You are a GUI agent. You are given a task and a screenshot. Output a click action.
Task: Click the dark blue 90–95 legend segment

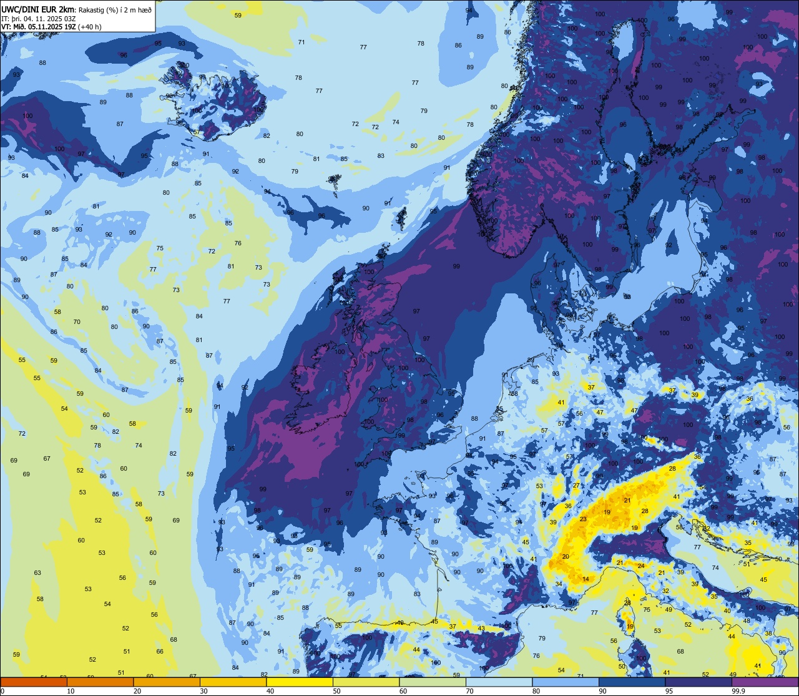pyautogui.click(x=632, y=682)
